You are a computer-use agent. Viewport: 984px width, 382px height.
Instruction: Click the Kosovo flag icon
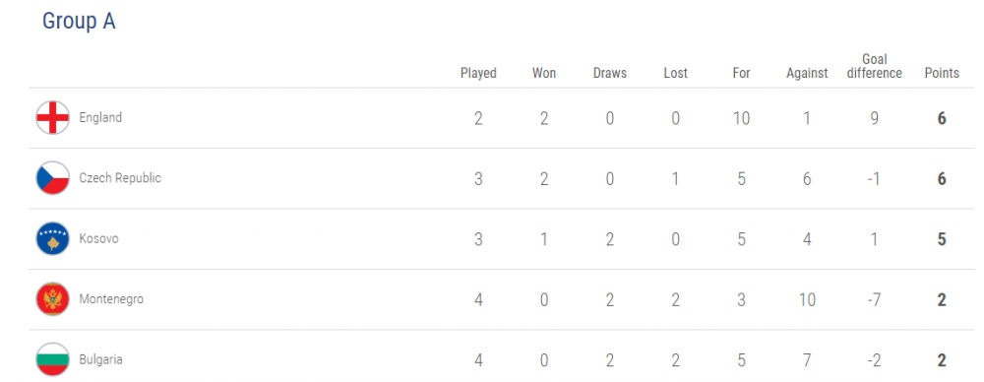[x=53, y=238]
